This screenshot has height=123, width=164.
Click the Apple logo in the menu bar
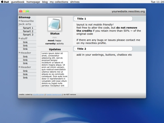pos(2,2)
